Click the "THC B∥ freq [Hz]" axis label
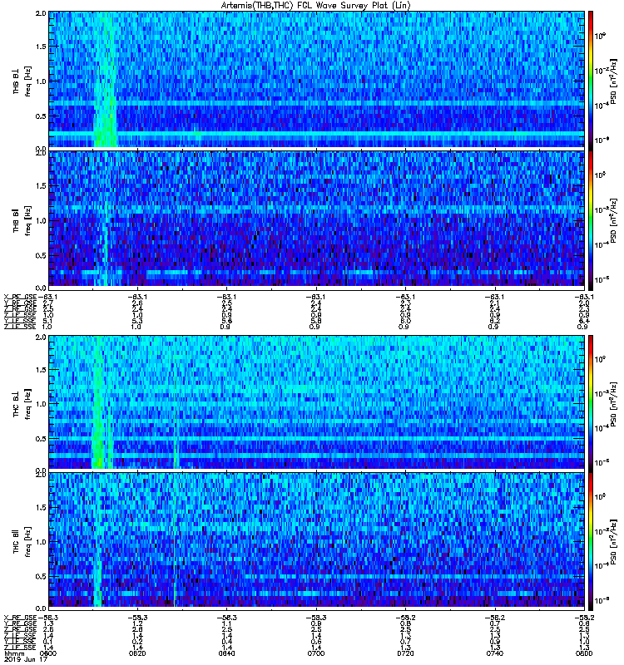Screen dimensions: 624x665 [22, 541]
